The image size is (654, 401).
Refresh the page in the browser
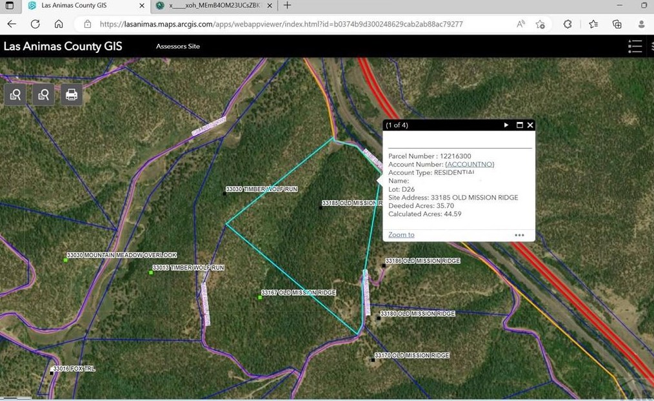[35, 25]
